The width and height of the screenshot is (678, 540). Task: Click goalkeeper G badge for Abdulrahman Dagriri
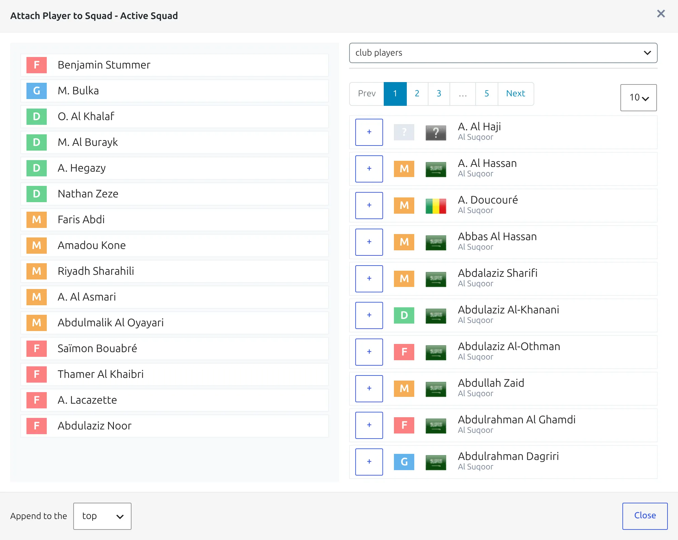click(x=404, y=462)
